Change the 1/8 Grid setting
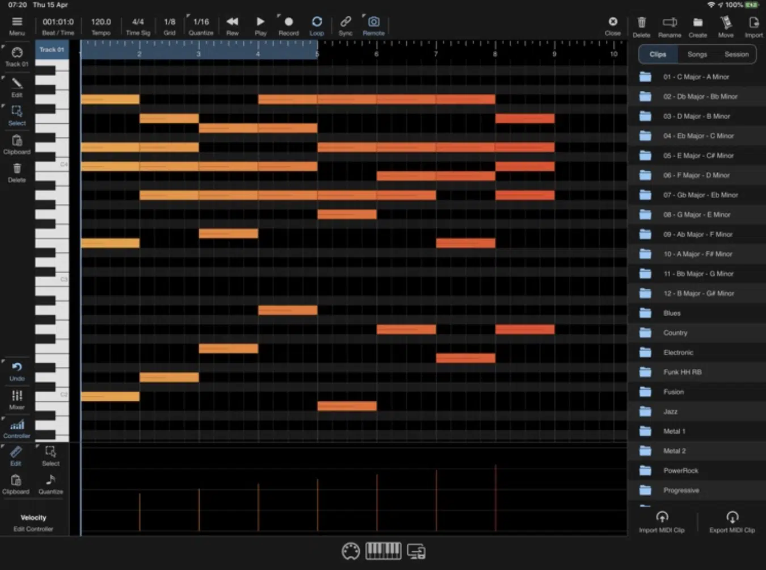This screenshot has width=766, height=570. point(170,26)
